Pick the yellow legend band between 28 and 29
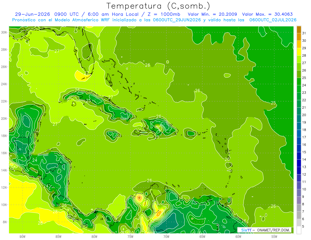Viewport: 311px width, 240px height. click(299, 52)
